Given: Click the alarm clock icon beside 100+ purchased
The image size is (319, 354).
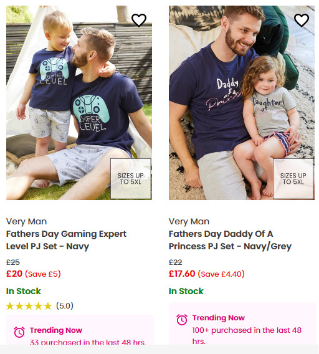Looking at the screenshot, I should click(182, 320).
